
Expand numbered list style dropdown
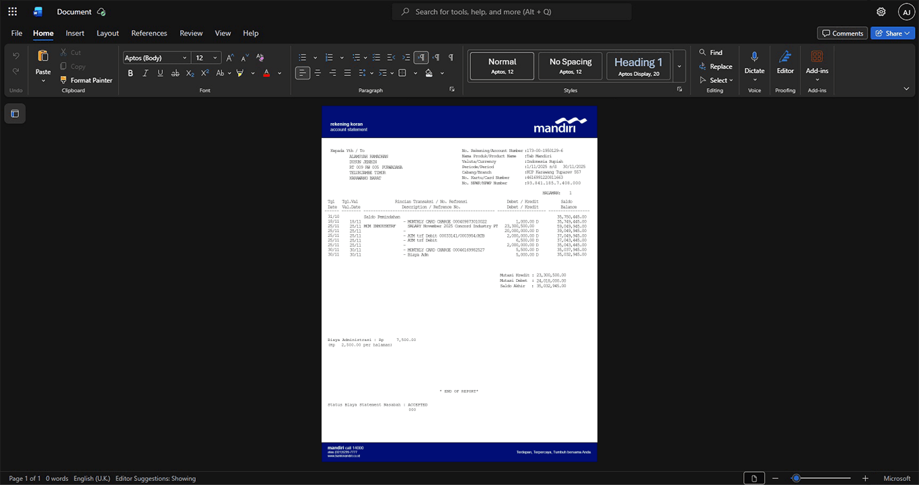point(340,58)
